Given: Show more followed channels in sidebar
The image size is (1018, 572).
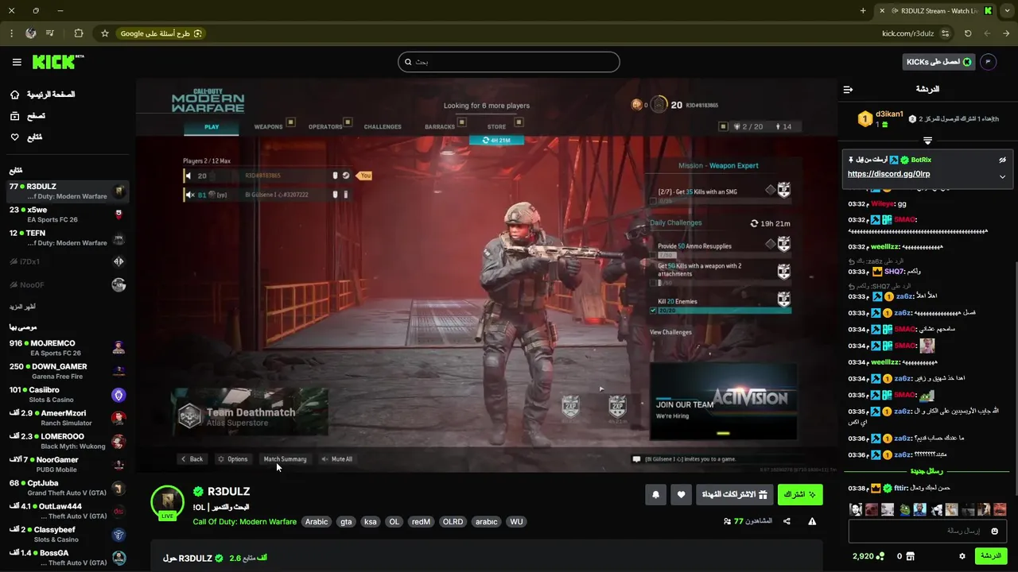Looking at the screenshot, I should [x=22, y=307].
